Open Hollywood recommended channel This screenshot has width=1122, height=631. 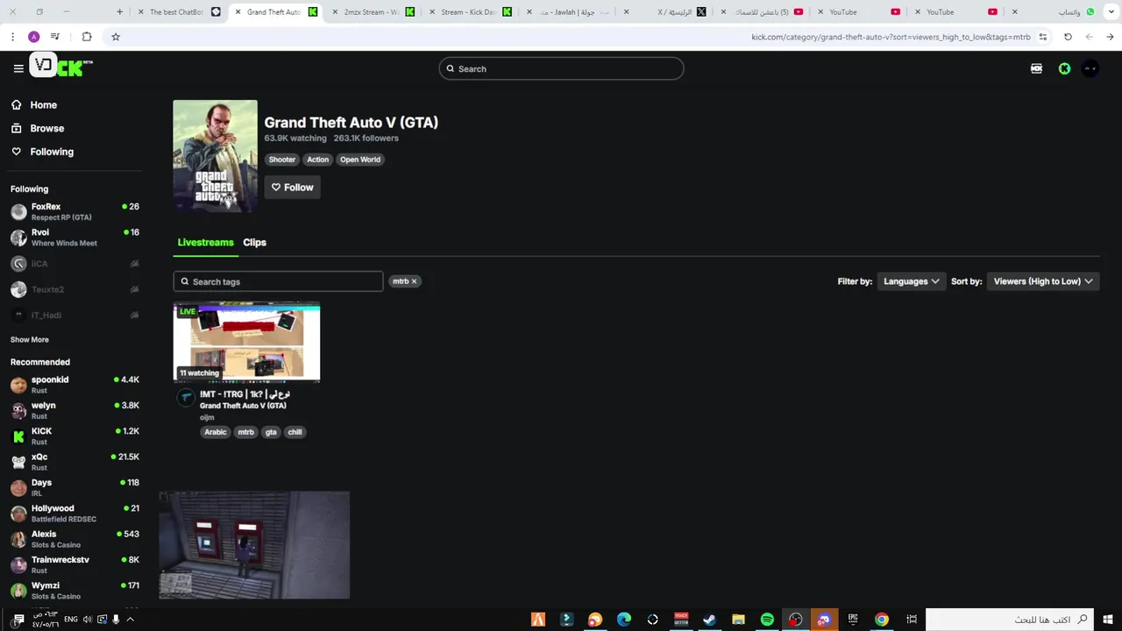pos(75,514)
